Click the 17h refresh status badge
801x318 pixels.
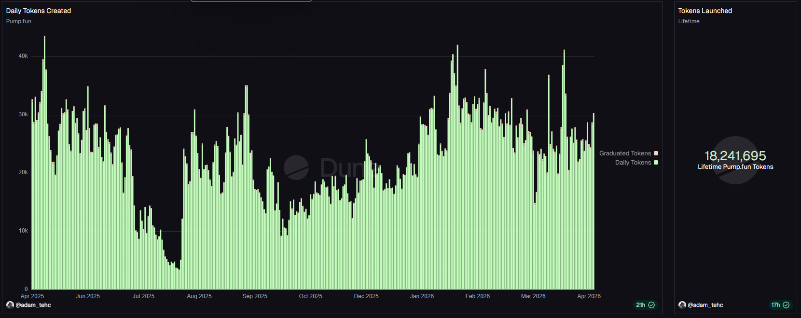point(780,305)
